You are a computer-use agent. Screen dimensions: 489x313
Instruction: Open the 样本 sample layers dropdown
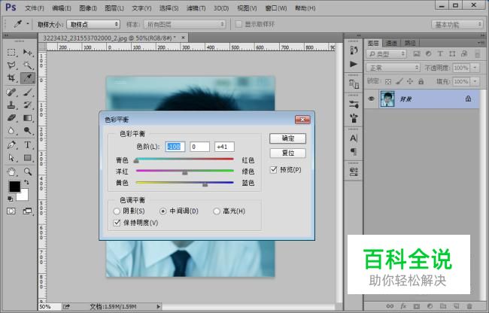tap(184, 24)
